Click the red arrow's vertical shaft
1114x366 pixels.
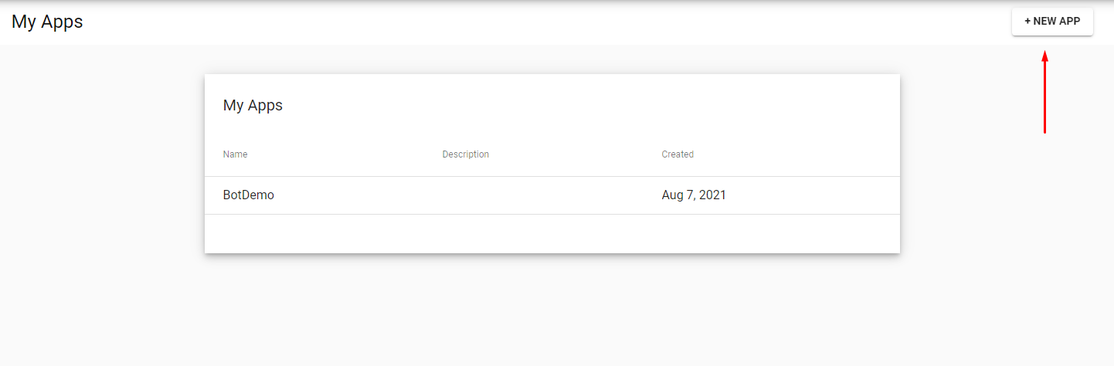click(1044, 98)
